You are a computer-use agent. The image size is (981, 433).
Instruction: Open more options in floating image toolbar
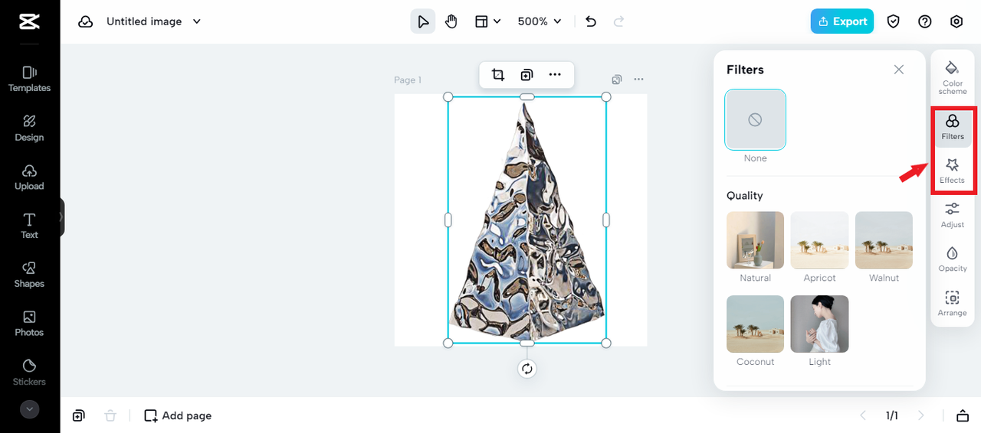pyautogui.click(x=555, y=74)
